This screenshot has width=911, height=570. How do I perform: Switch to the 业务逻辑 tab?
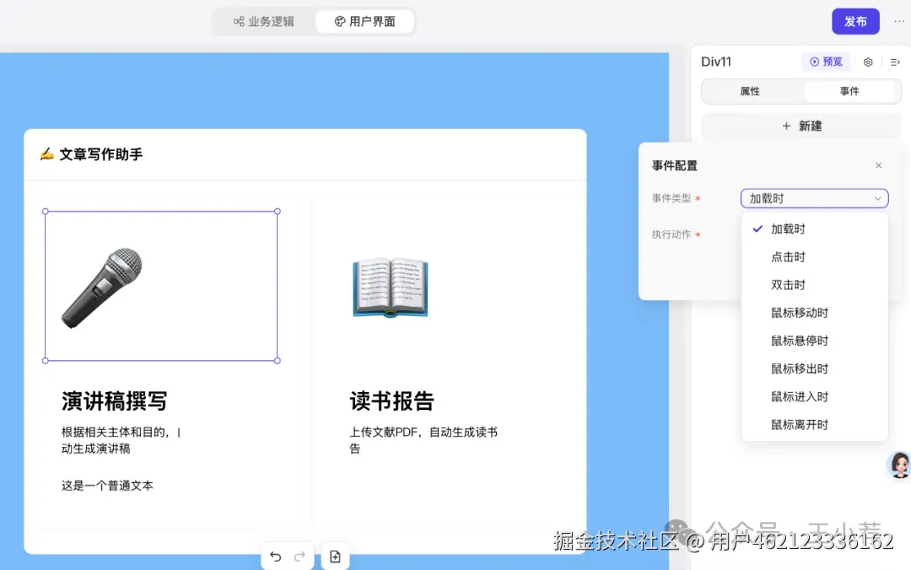[263, 21]
